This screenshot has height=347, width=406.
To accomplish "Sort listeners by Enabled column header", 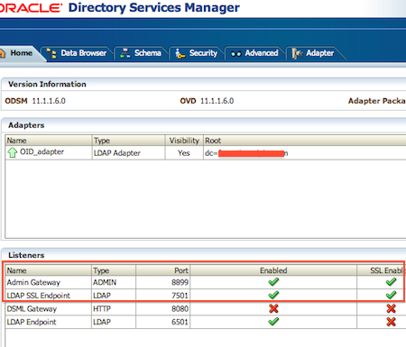I will (273, 270).
